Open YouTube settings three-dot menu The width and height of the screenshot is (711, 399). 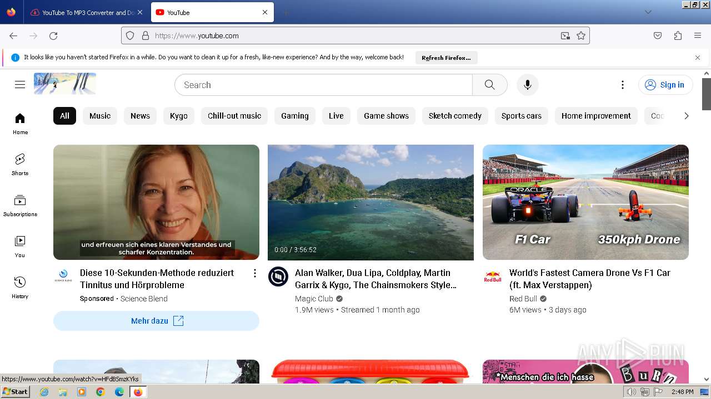623,85
